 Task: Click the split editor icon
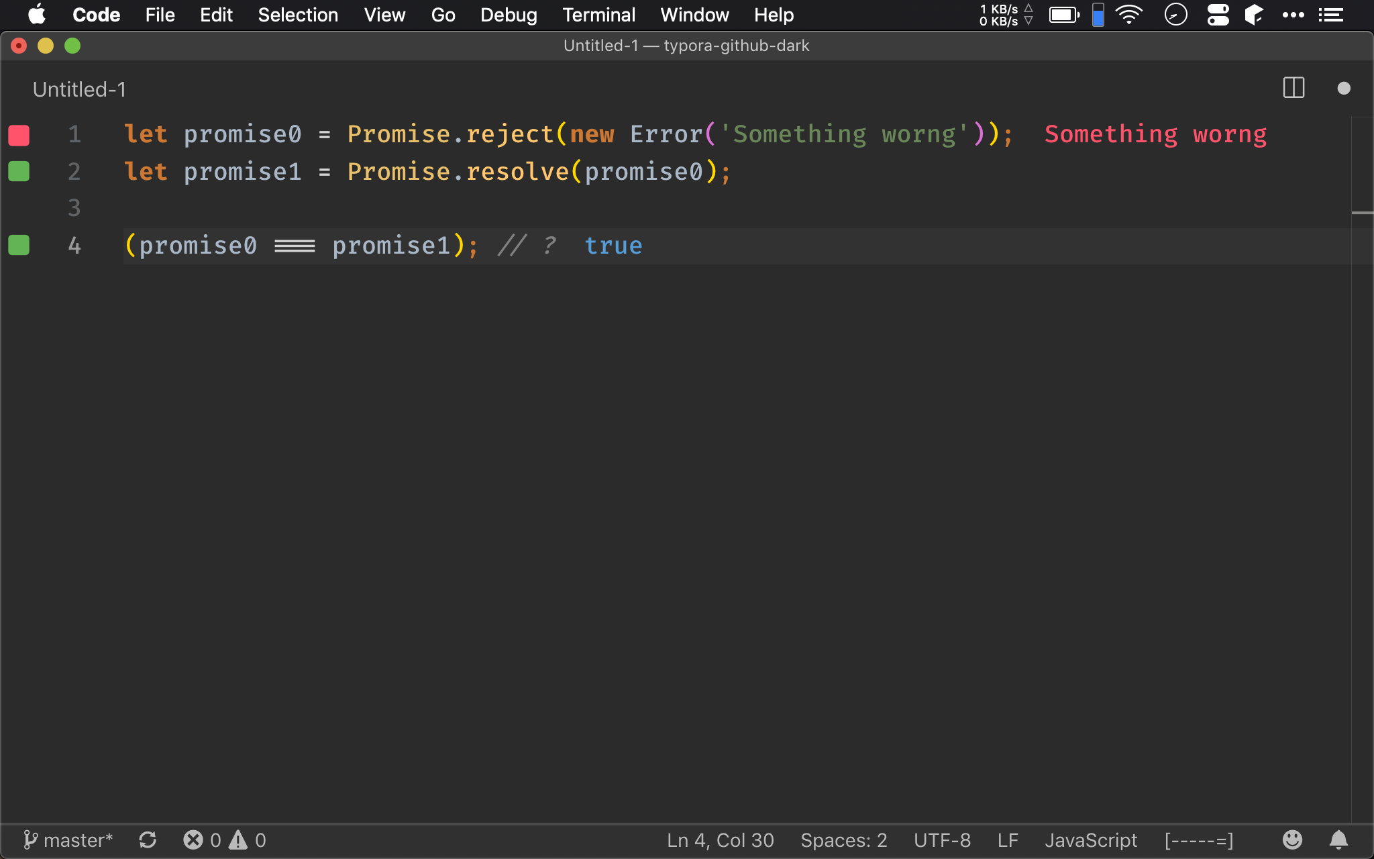[x=1293, y=88]
